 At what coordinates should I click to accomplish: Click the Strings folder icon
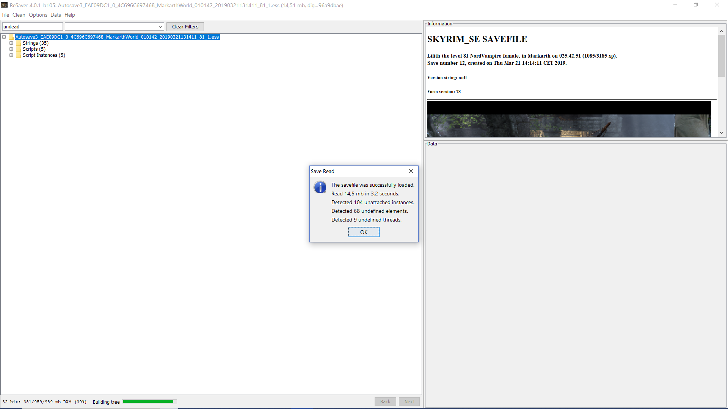click(19, 43)
